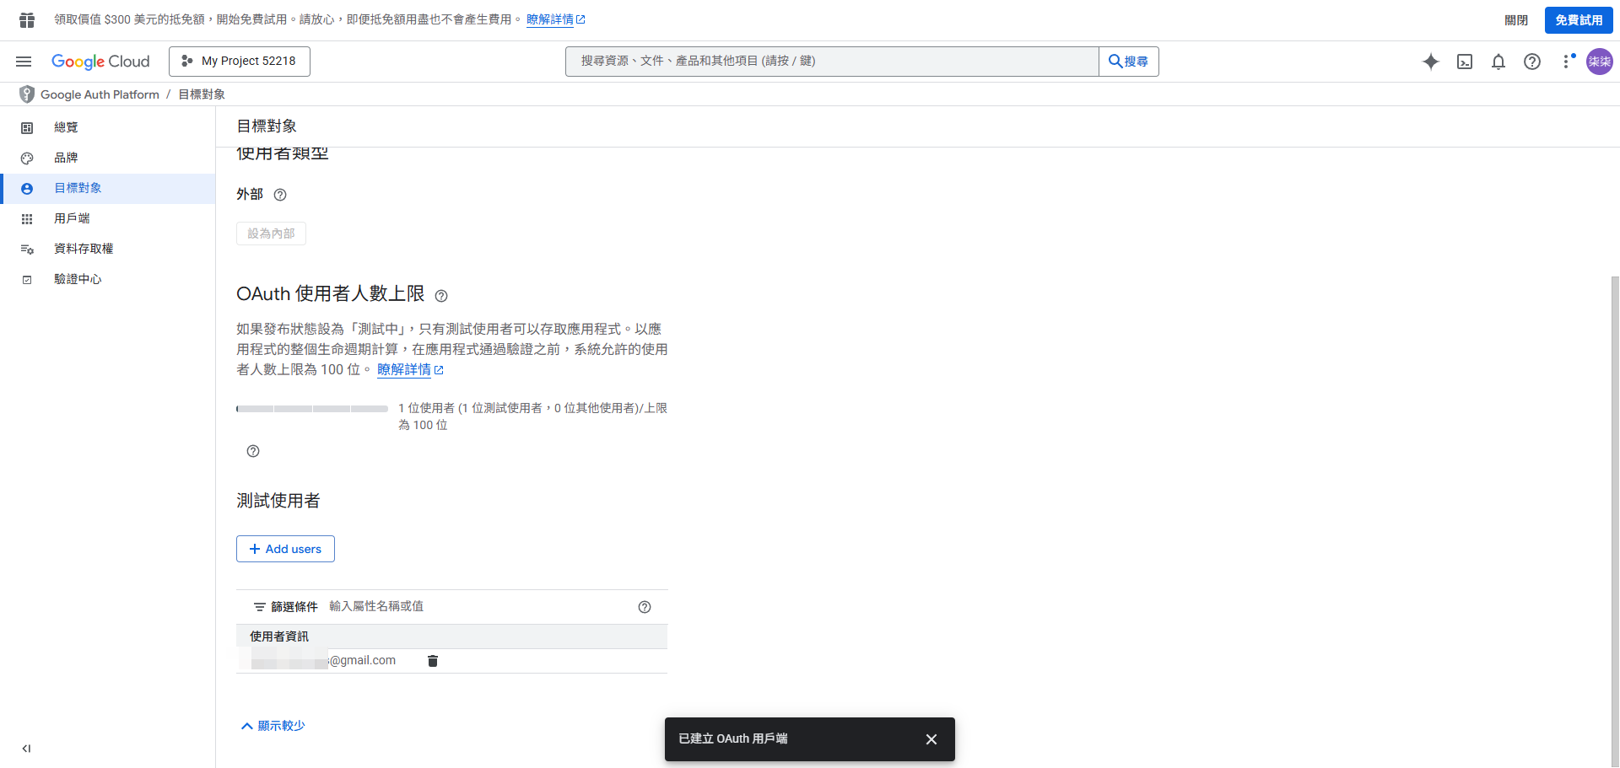Click the Add users button
1620x768 pixels.
pyautogui.click(x=285, y=549)
